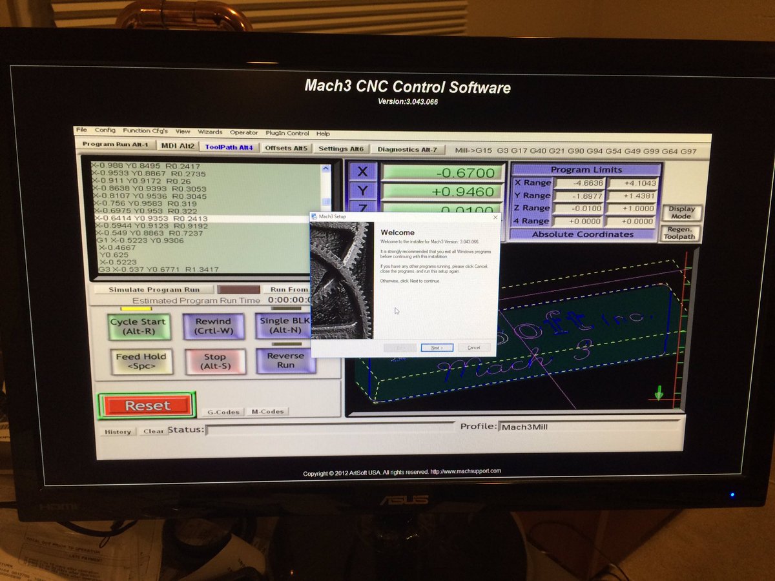Click the Y Range minimum -1.6977
Viewport: 775px width, 581px height.
pyautogui.click(x=579, y=196)
